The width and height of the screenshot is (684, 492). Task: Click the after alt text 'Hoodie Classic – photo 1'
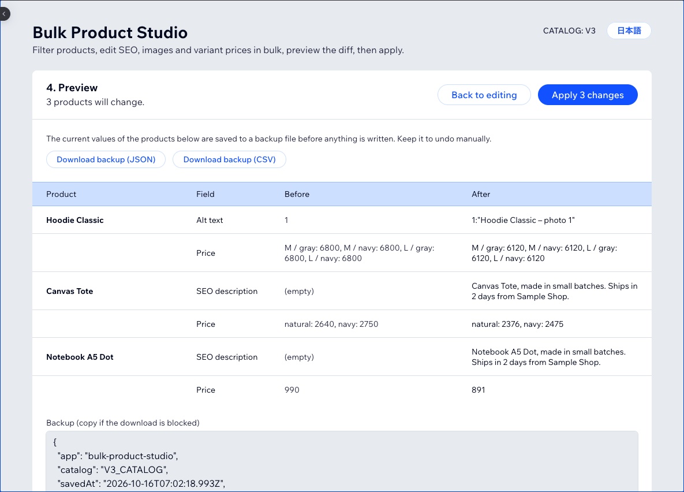(x=523, y=220)
